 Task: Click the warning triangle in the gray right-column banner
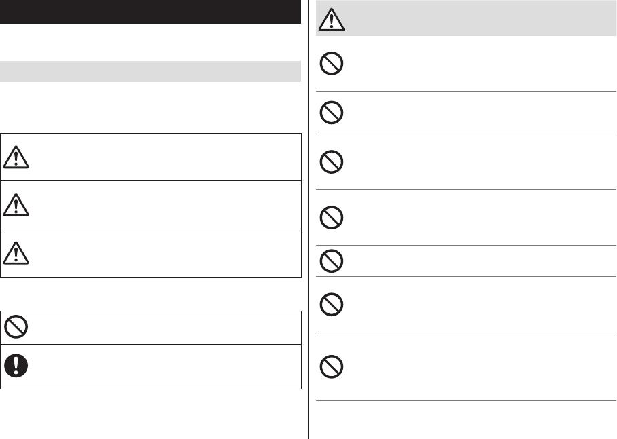[x=332, y=19]
